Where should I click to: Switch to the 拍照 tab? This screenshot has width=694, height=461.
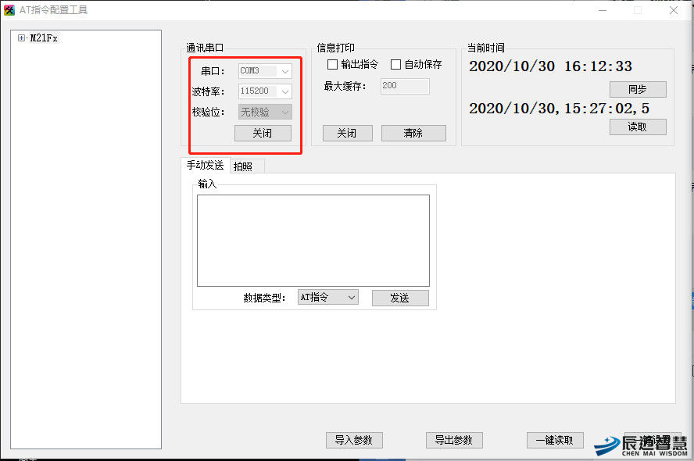(x=243, y=166)
